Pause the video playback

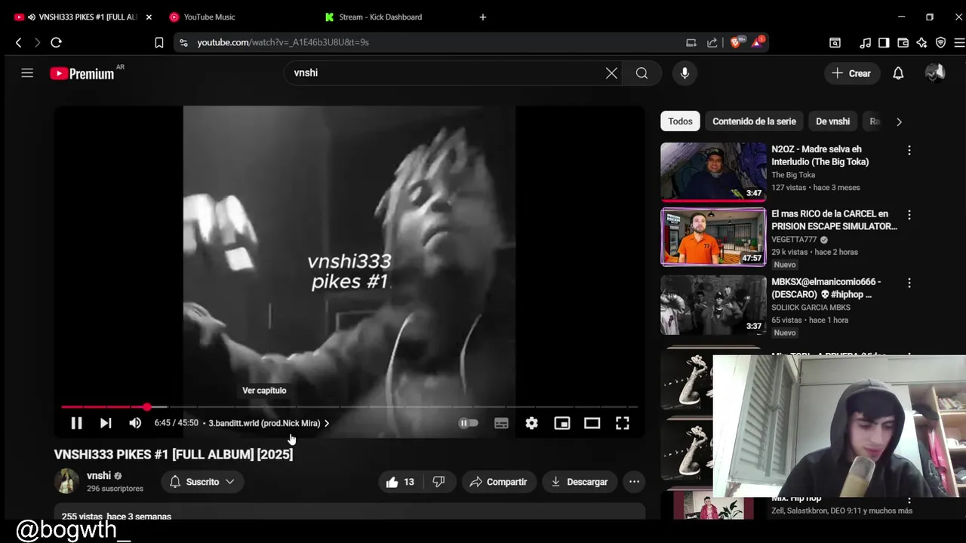(x=76, y=423)
